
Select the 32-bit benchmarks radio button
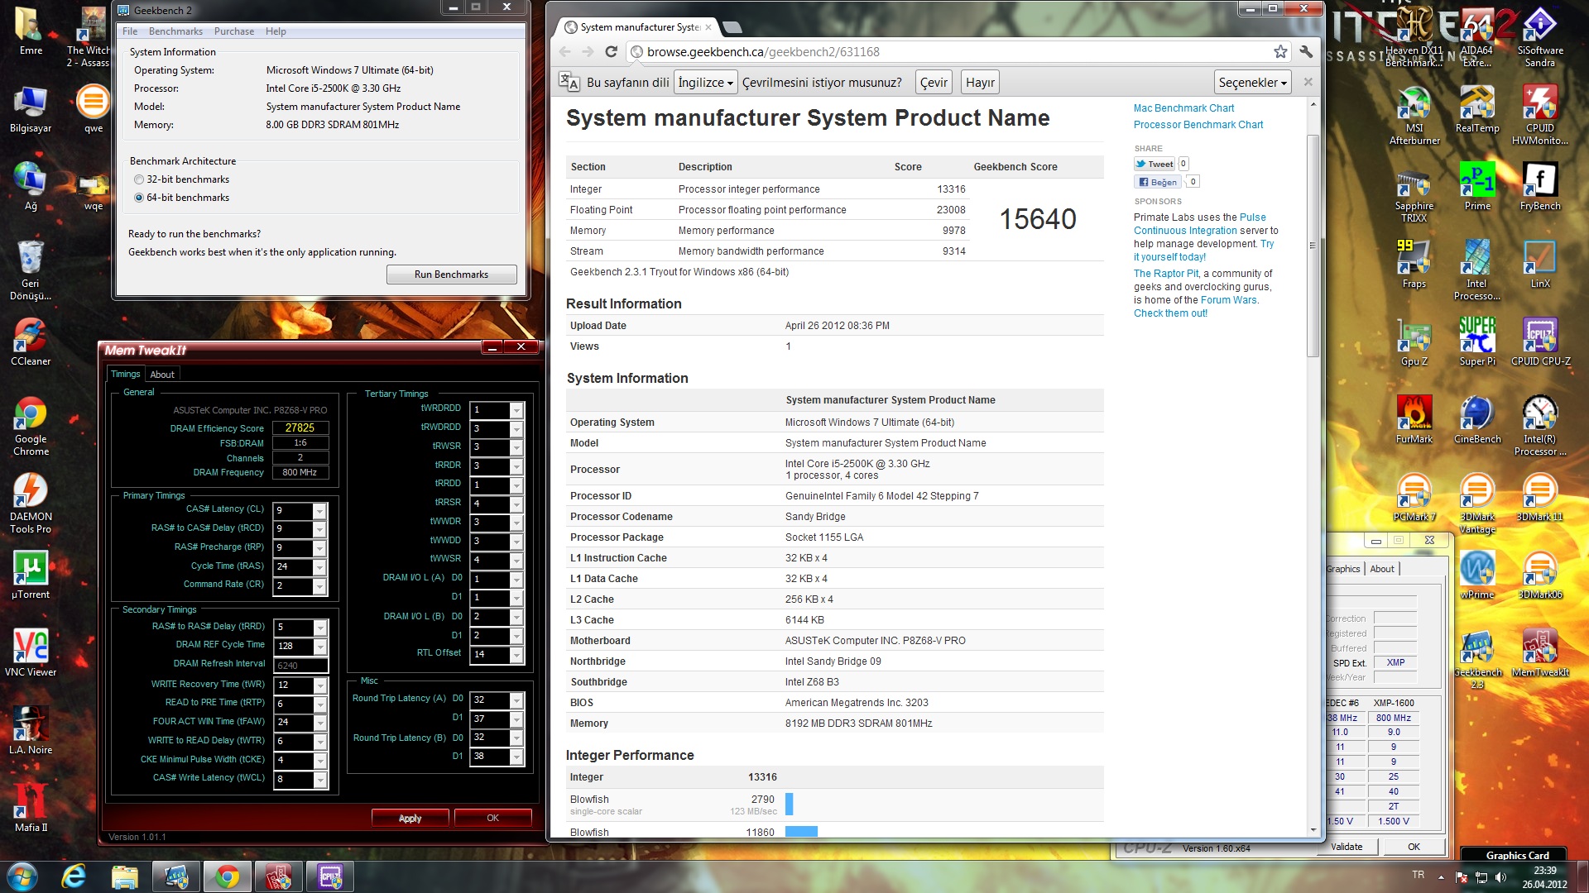click(139, 179)
